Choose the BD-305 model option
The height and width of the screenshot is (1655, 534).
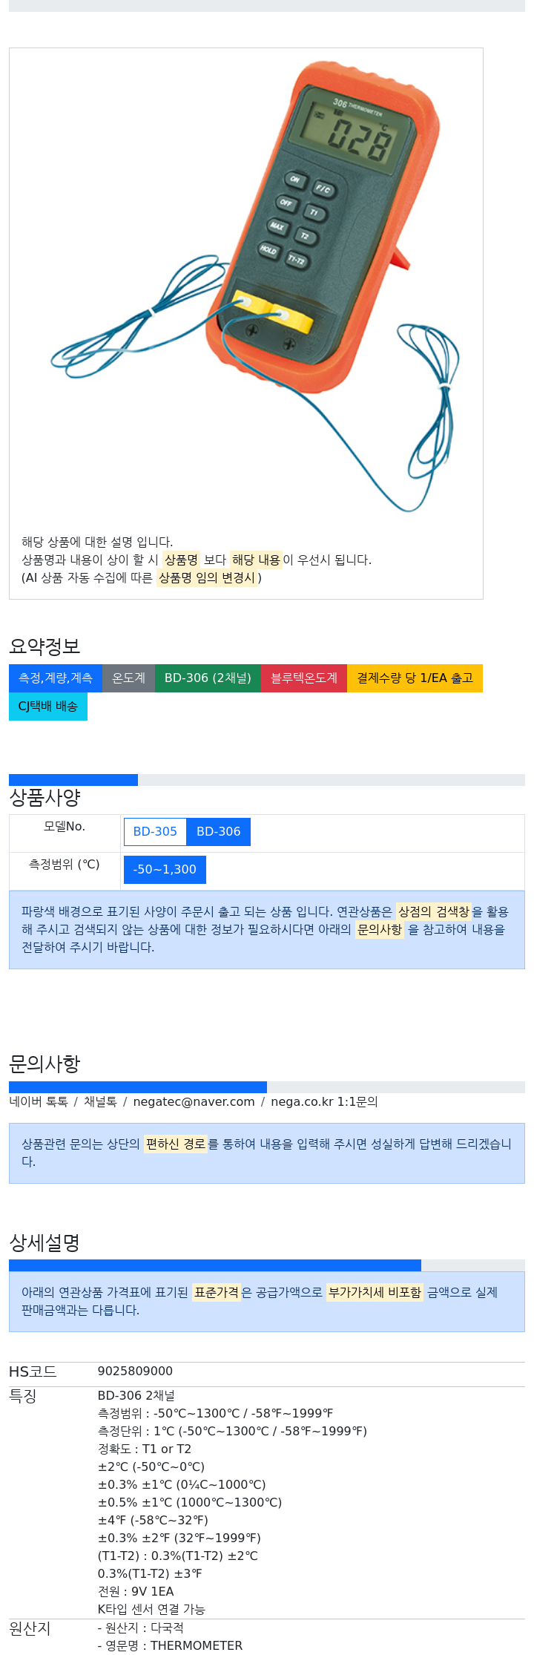155,831
